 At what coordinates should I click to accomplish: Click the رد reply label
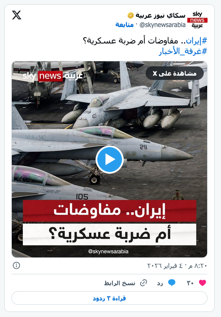pos(160,284)
